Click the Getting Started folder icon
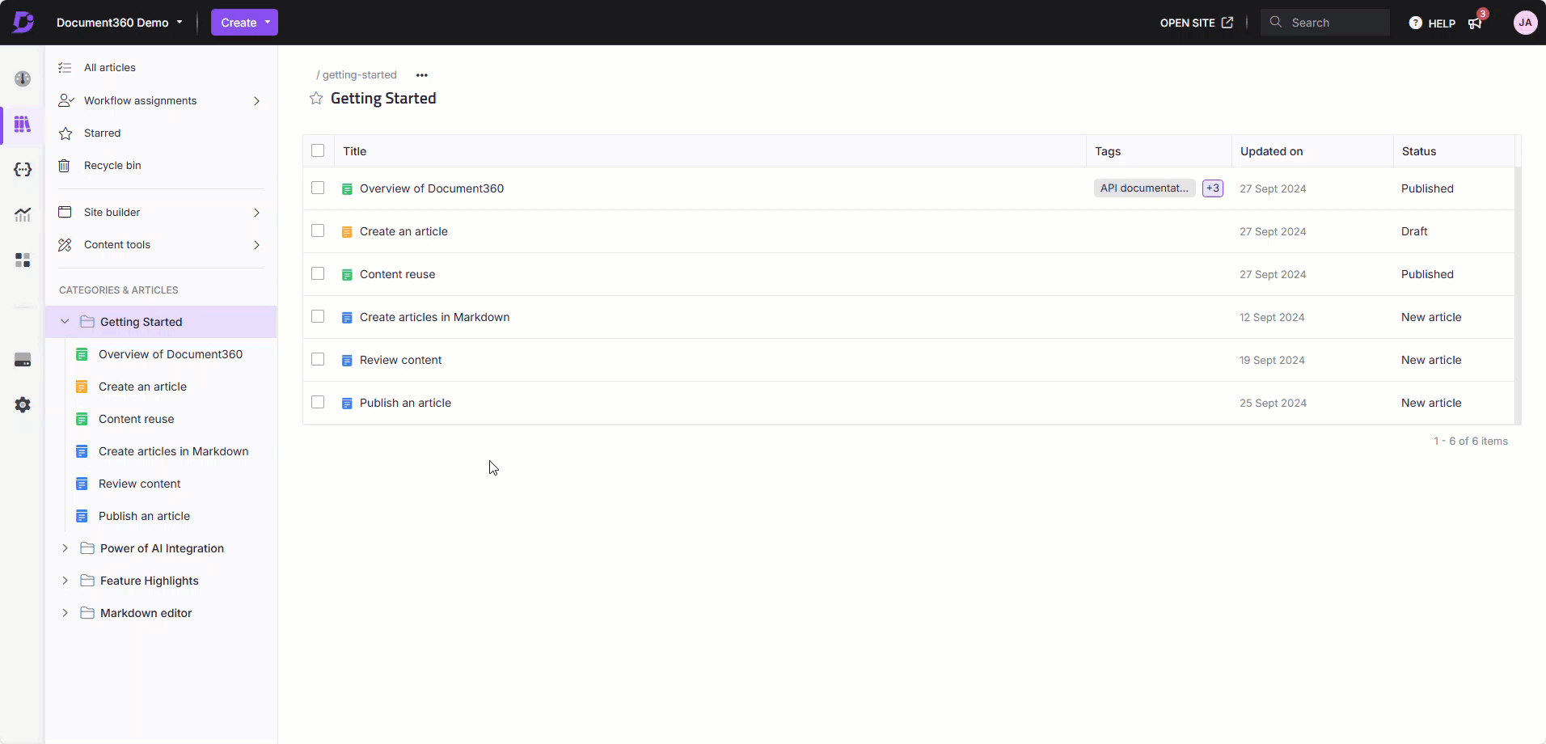The image size is (1546, 744). tap(87, 322)
